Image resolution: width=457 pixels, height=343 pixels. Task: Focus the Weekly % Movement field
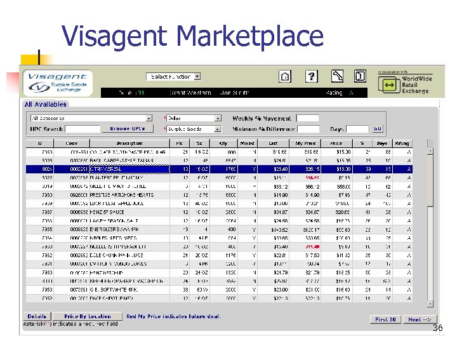click(x=307, y=118)
